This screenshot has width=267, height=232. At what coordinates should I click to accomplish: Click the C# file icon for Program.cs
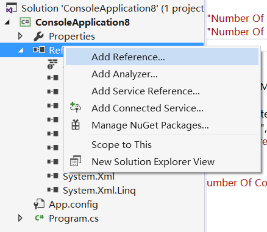pyautogui.click(x=40, y=218)
